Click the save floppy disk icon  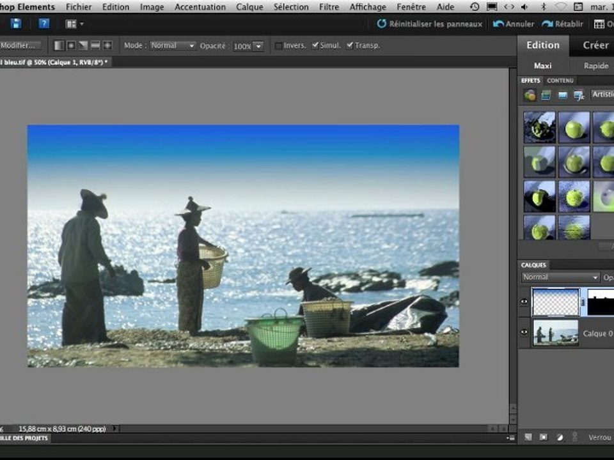(x=15, y=24)
